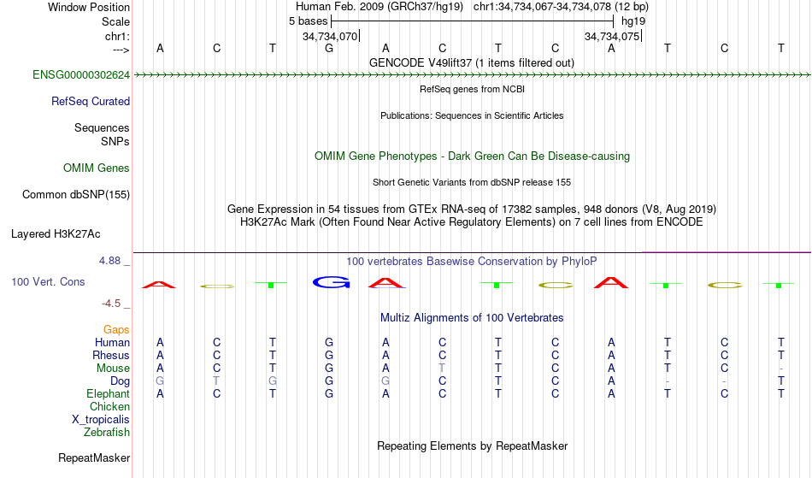Click the PhyloP -4.5 lower scale value
This screenshot has width=812, height=478.
pos(111,304)
